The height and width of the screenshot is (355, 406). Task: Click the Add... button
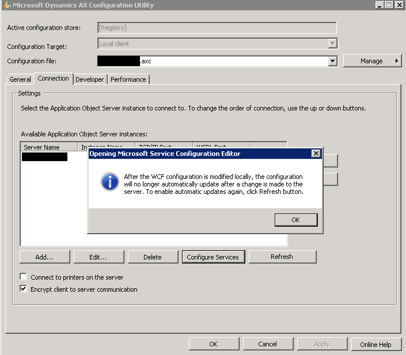coord(44,257)
